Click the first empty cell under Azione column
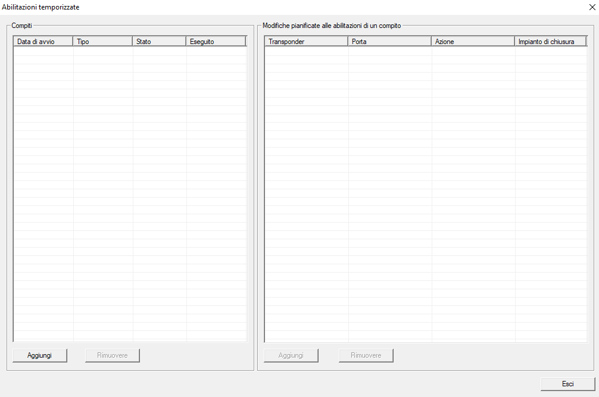599x397 pixels. (473, 52)
